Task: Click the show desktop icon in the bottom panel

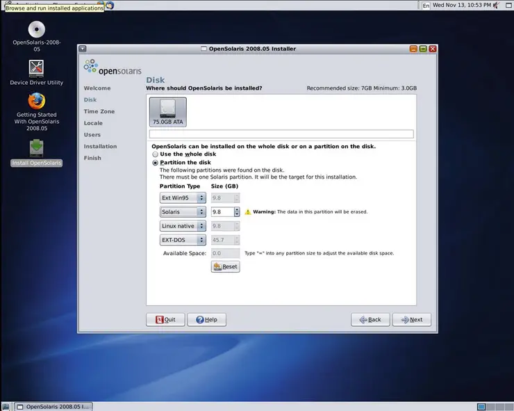Action: tap(6, 406)
